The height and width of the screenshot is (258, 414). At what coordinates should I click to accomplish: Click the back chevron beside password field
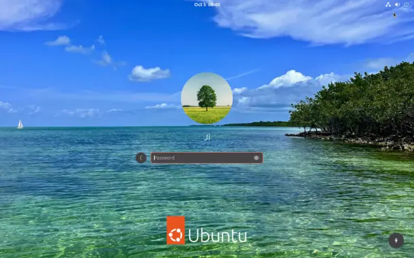[141, 158]
